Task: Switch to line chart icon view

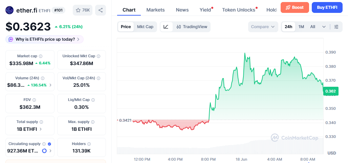Action: click(166, 27)
